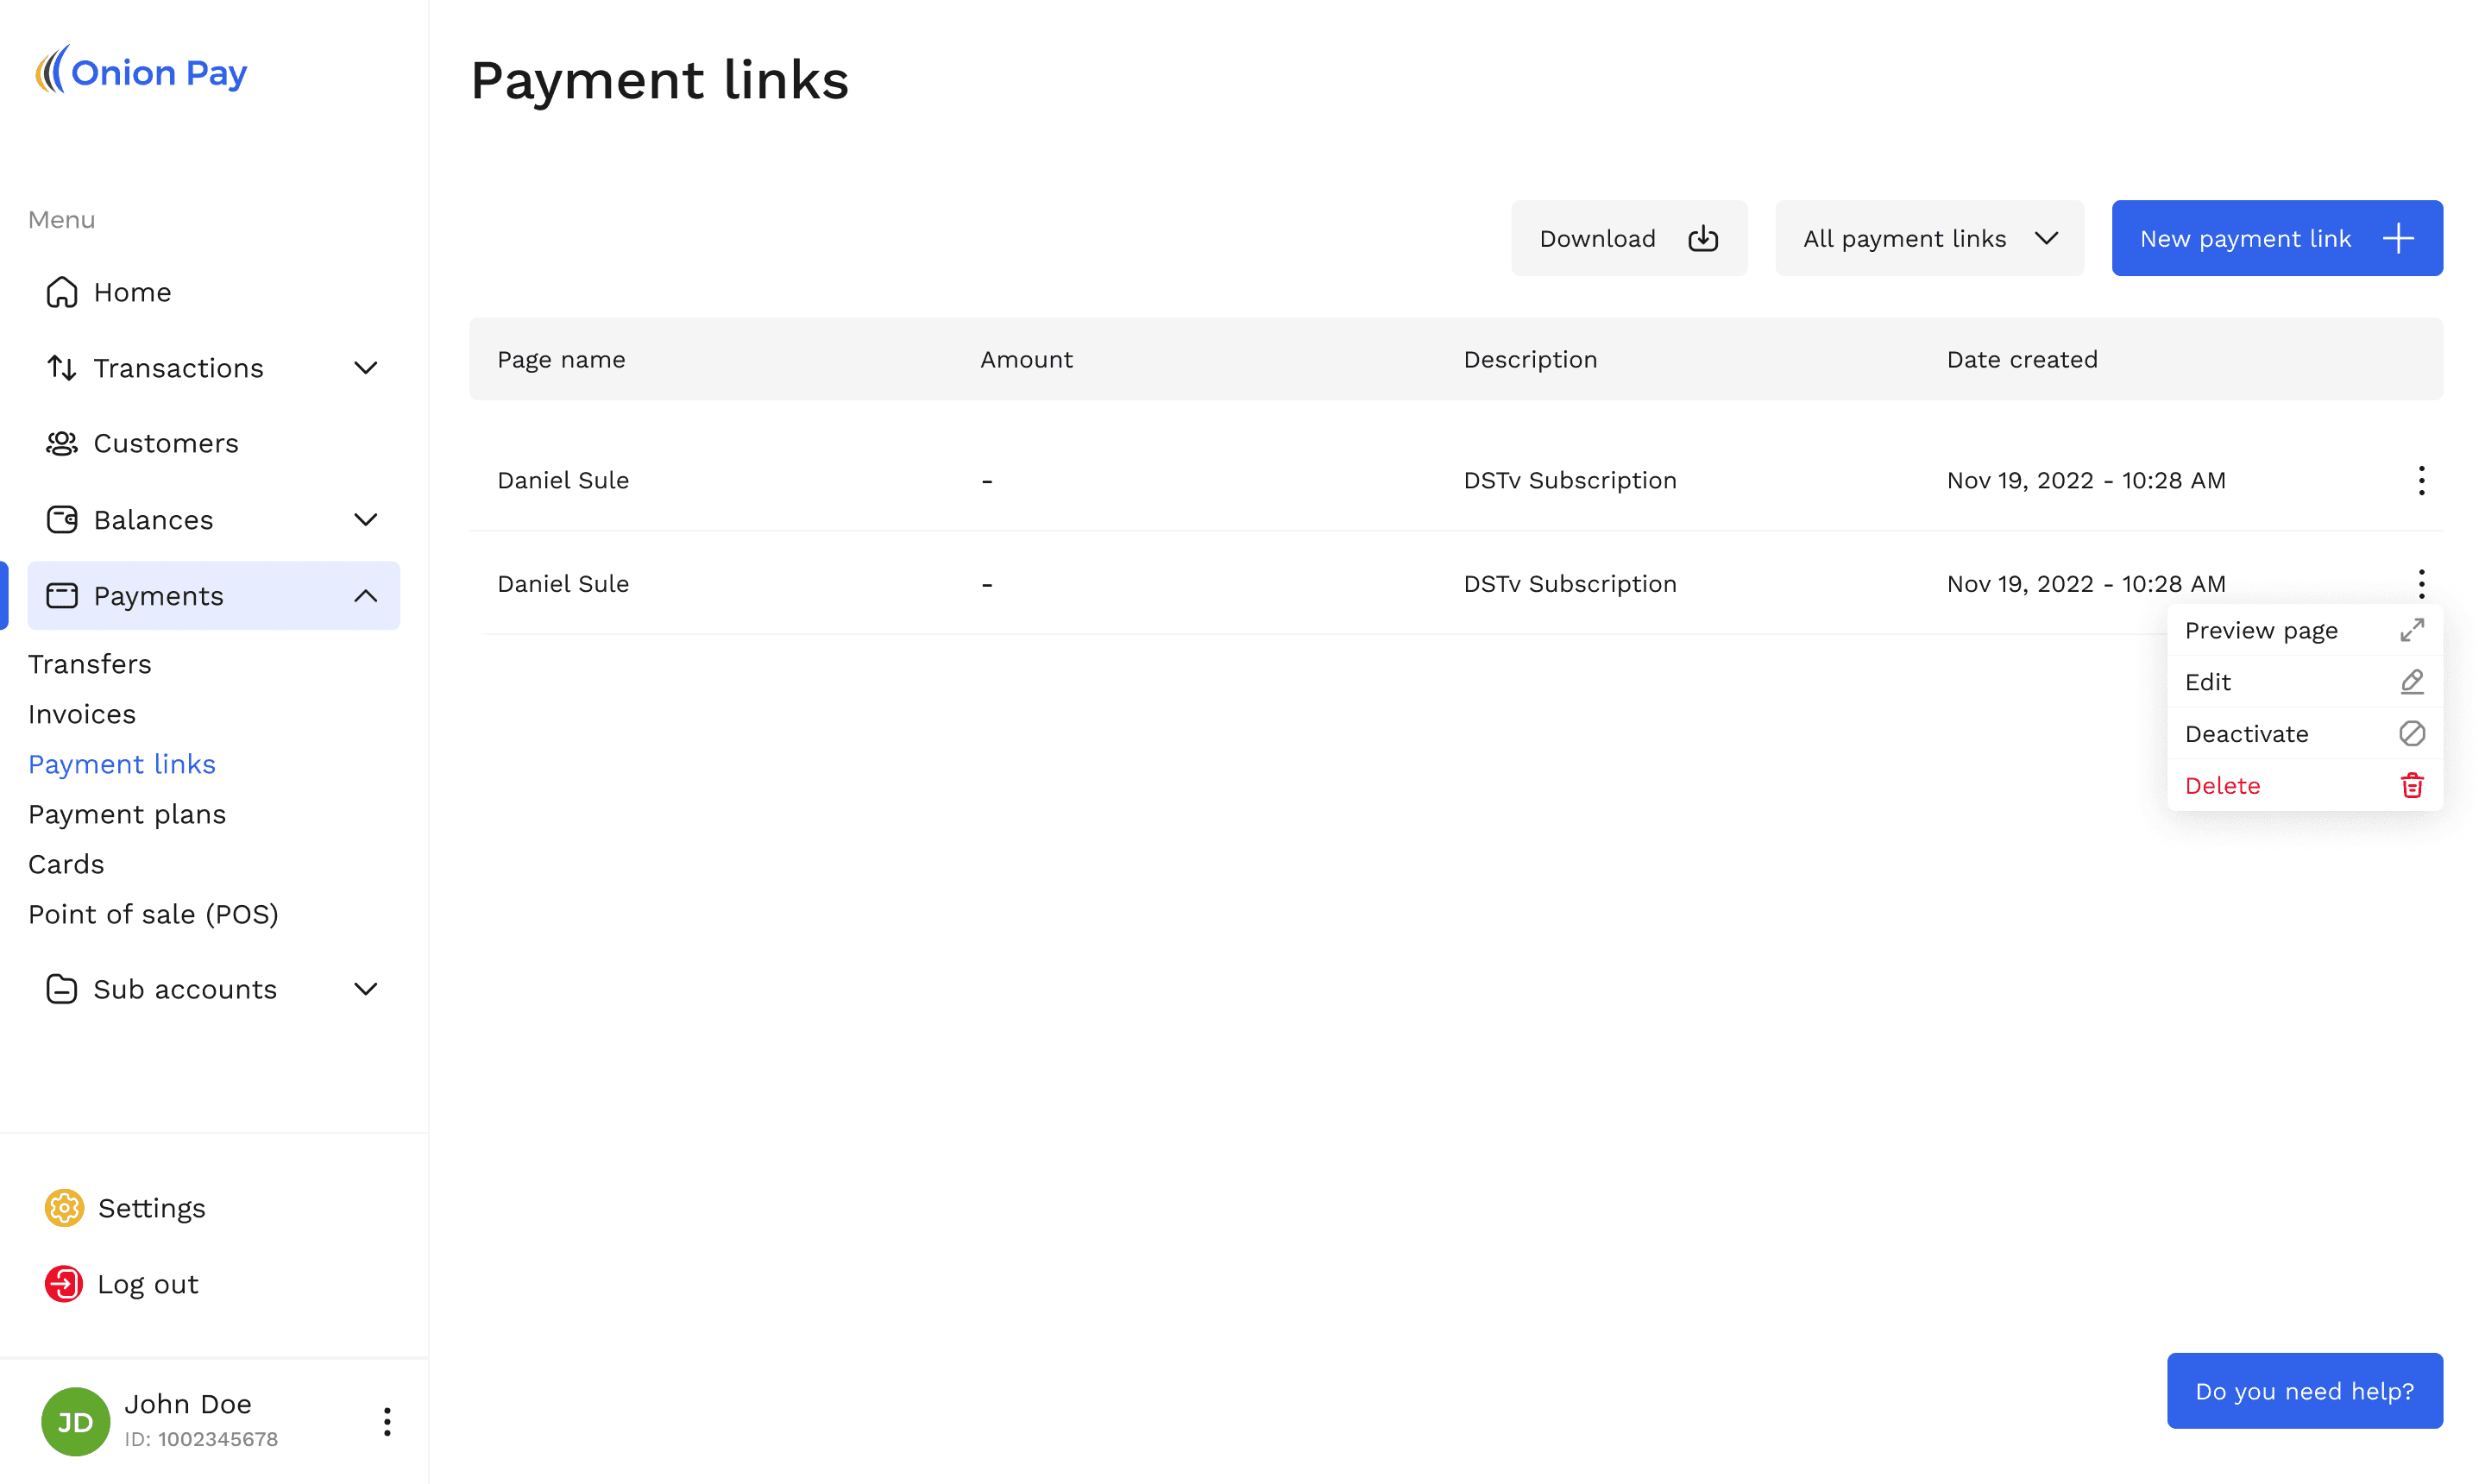Click the Home house icon
This screenshot has width=2485, height=1484.
[62, 292]
